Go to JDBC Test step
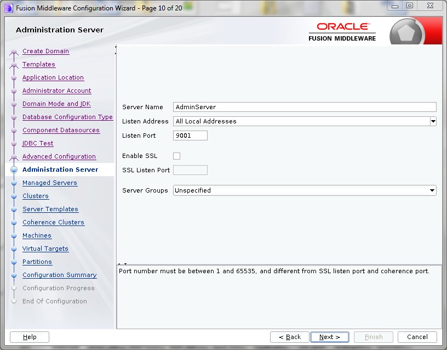Screen dimensions: 447x350 click(x=38, y=143)
